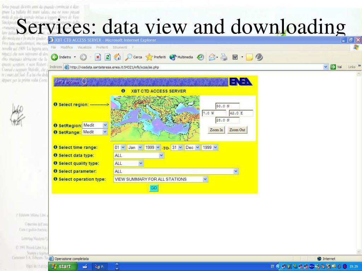Open the Modifica menu

pyautogui.click(x=67, y=47)
